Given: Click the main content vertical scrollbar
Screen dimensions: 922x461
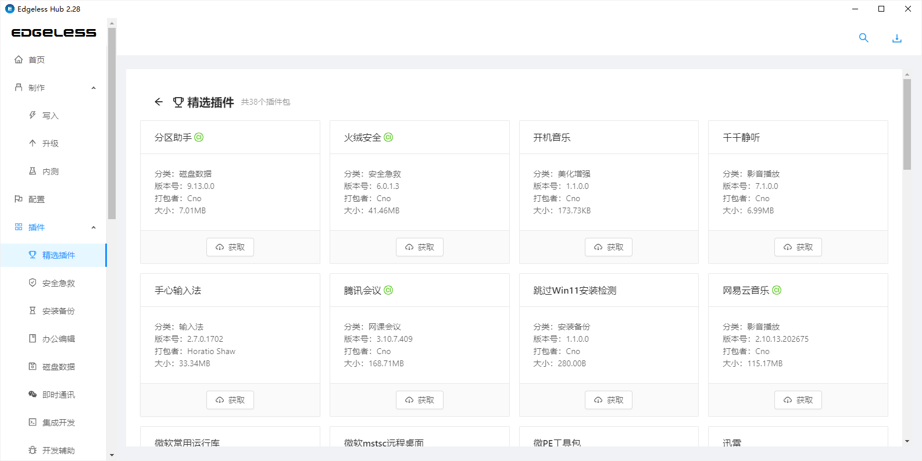Looking at the screenshot, I should click(x=907, y=124).
